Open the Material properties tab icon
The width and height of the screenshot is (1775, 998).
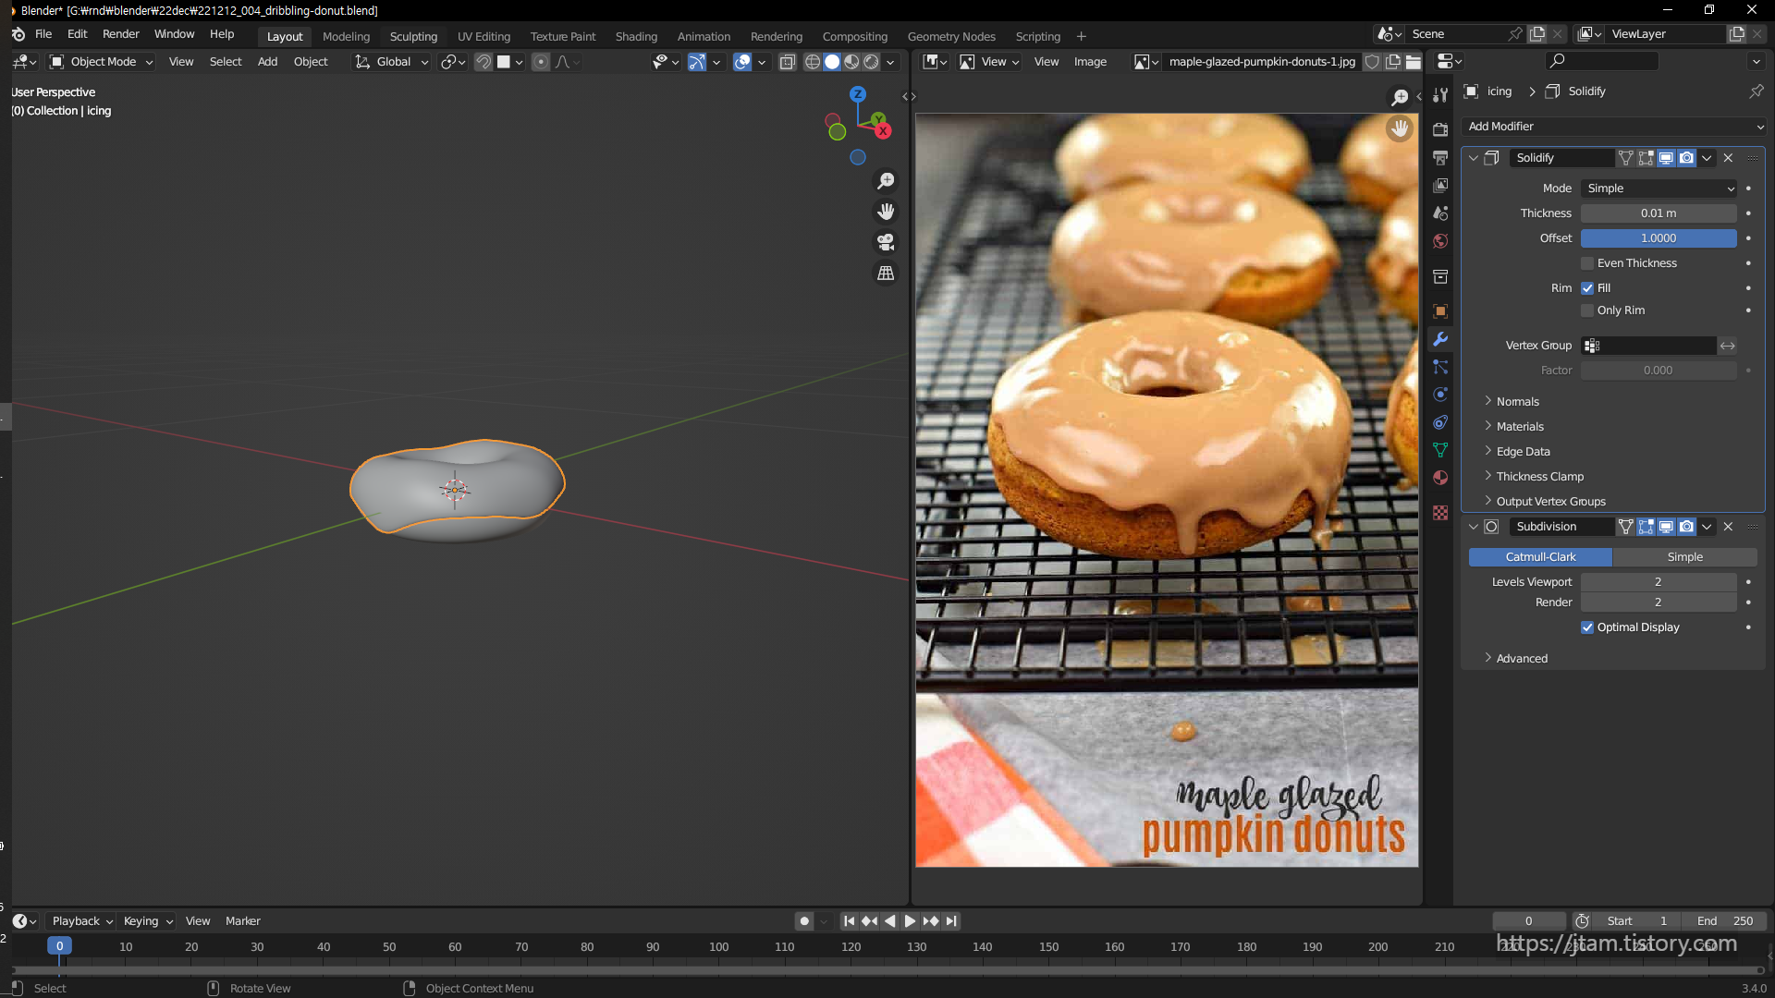pos(1440,478)
